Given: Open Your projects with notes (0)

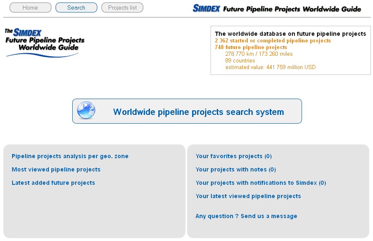Looking at the screenshot, I should click(236, 169).
